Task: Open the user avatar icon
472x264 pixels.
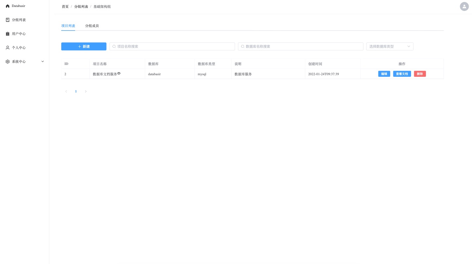Action: (x=464, y=6)
